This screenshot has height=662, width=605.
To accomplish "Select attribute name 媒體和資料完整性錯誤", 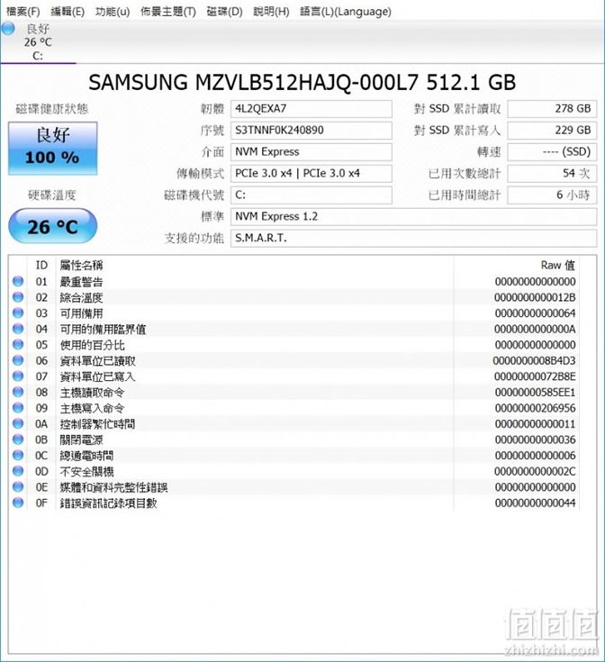I will click(114, 487).
